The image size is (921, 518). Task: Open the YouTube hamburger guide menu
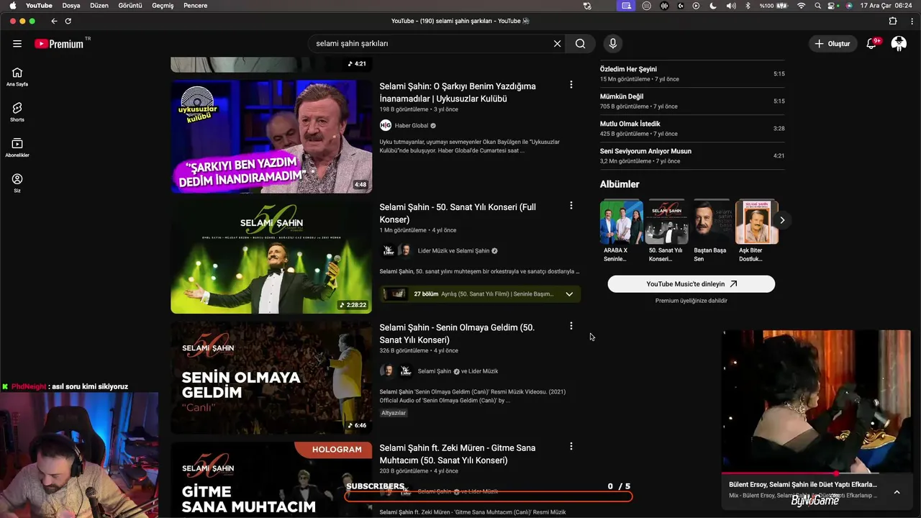click(x=17, y=44)
